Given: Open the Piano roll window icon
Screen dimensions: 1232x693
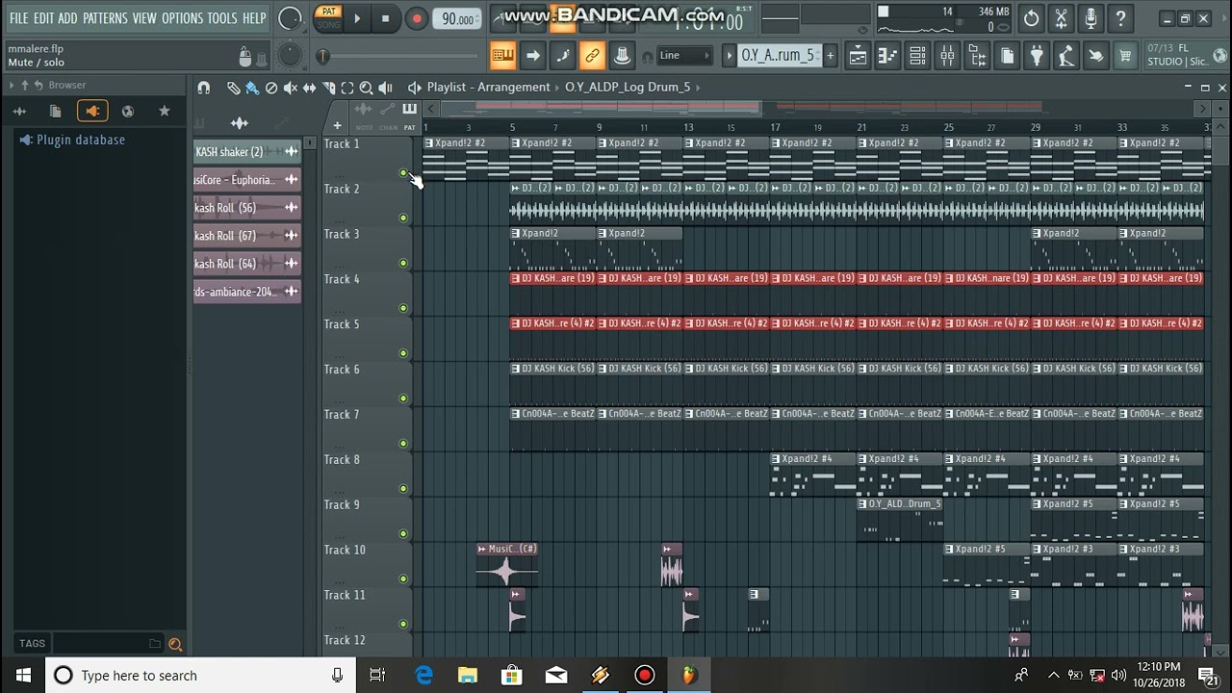Looking at the screenshot, I should 887,56.
